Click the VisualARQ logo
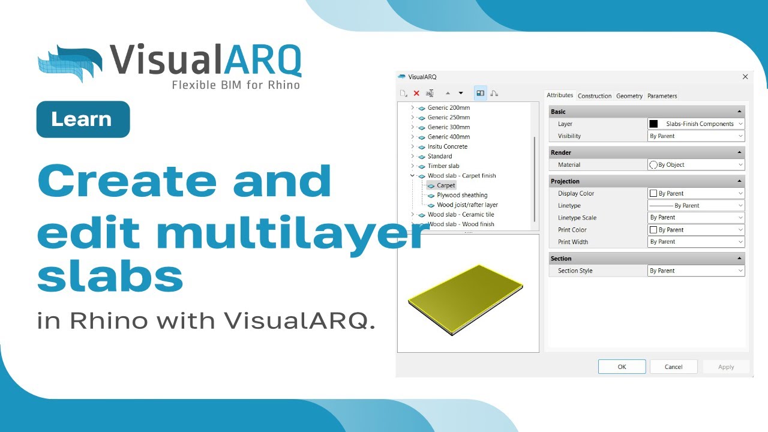768x432 pixels. (170, 66)
